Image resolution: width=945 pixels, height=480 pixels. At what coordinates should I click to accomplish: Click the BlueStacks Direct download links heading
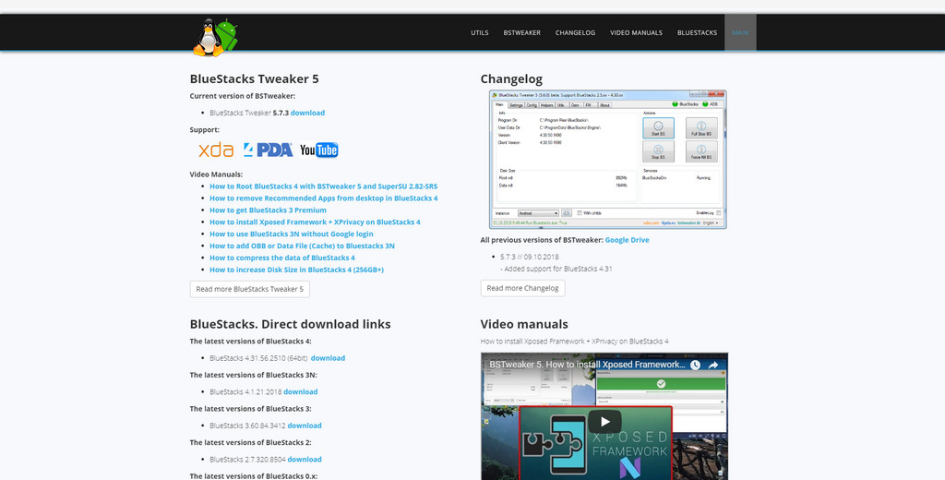(x=290, y=324)
